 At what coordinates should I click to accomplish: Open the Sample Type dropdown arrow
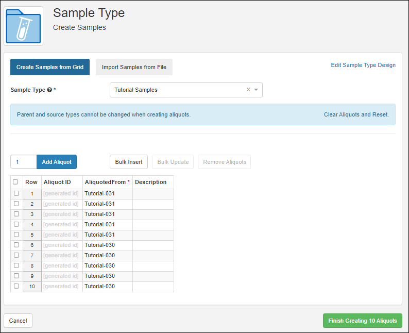pos(256,90)
